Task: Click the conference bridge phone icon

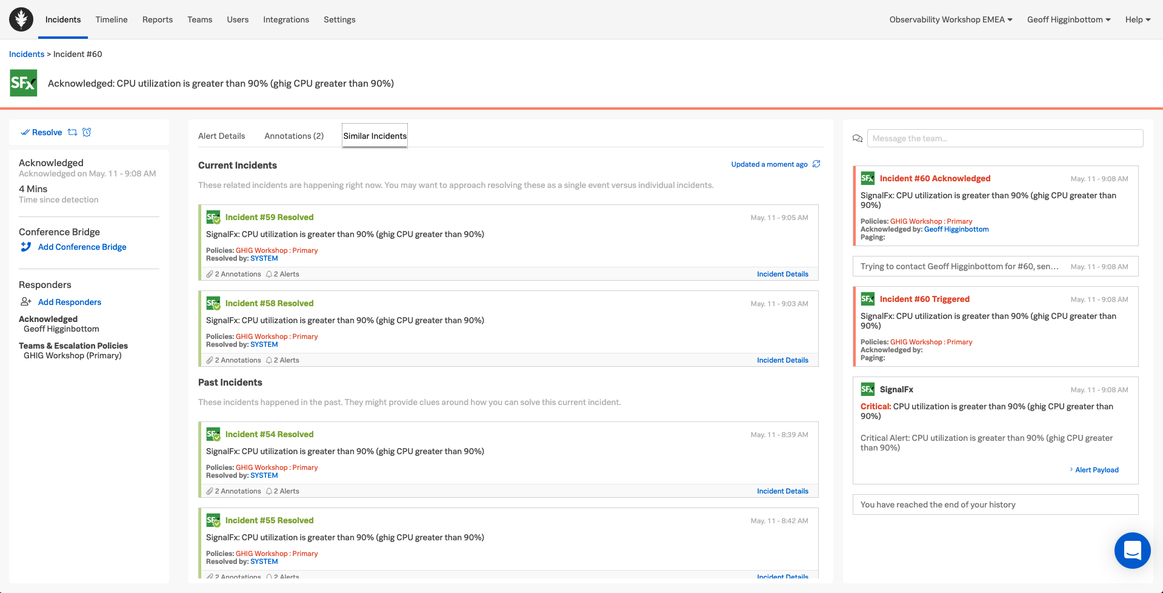Action: click(x=25, y=247)
